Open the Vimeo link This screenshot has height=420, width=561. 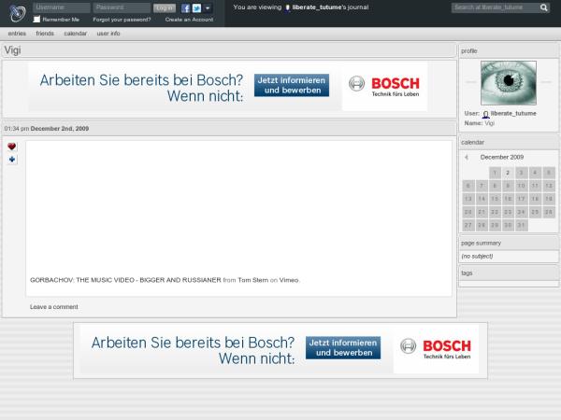(289, 280)
